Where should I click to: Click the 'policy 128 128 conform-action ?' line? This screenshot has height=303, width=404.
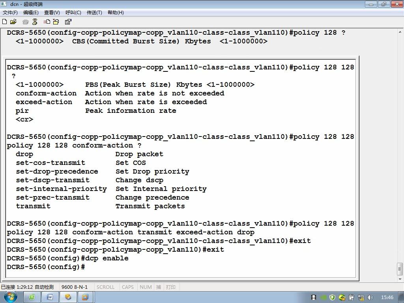pos(74,145)
